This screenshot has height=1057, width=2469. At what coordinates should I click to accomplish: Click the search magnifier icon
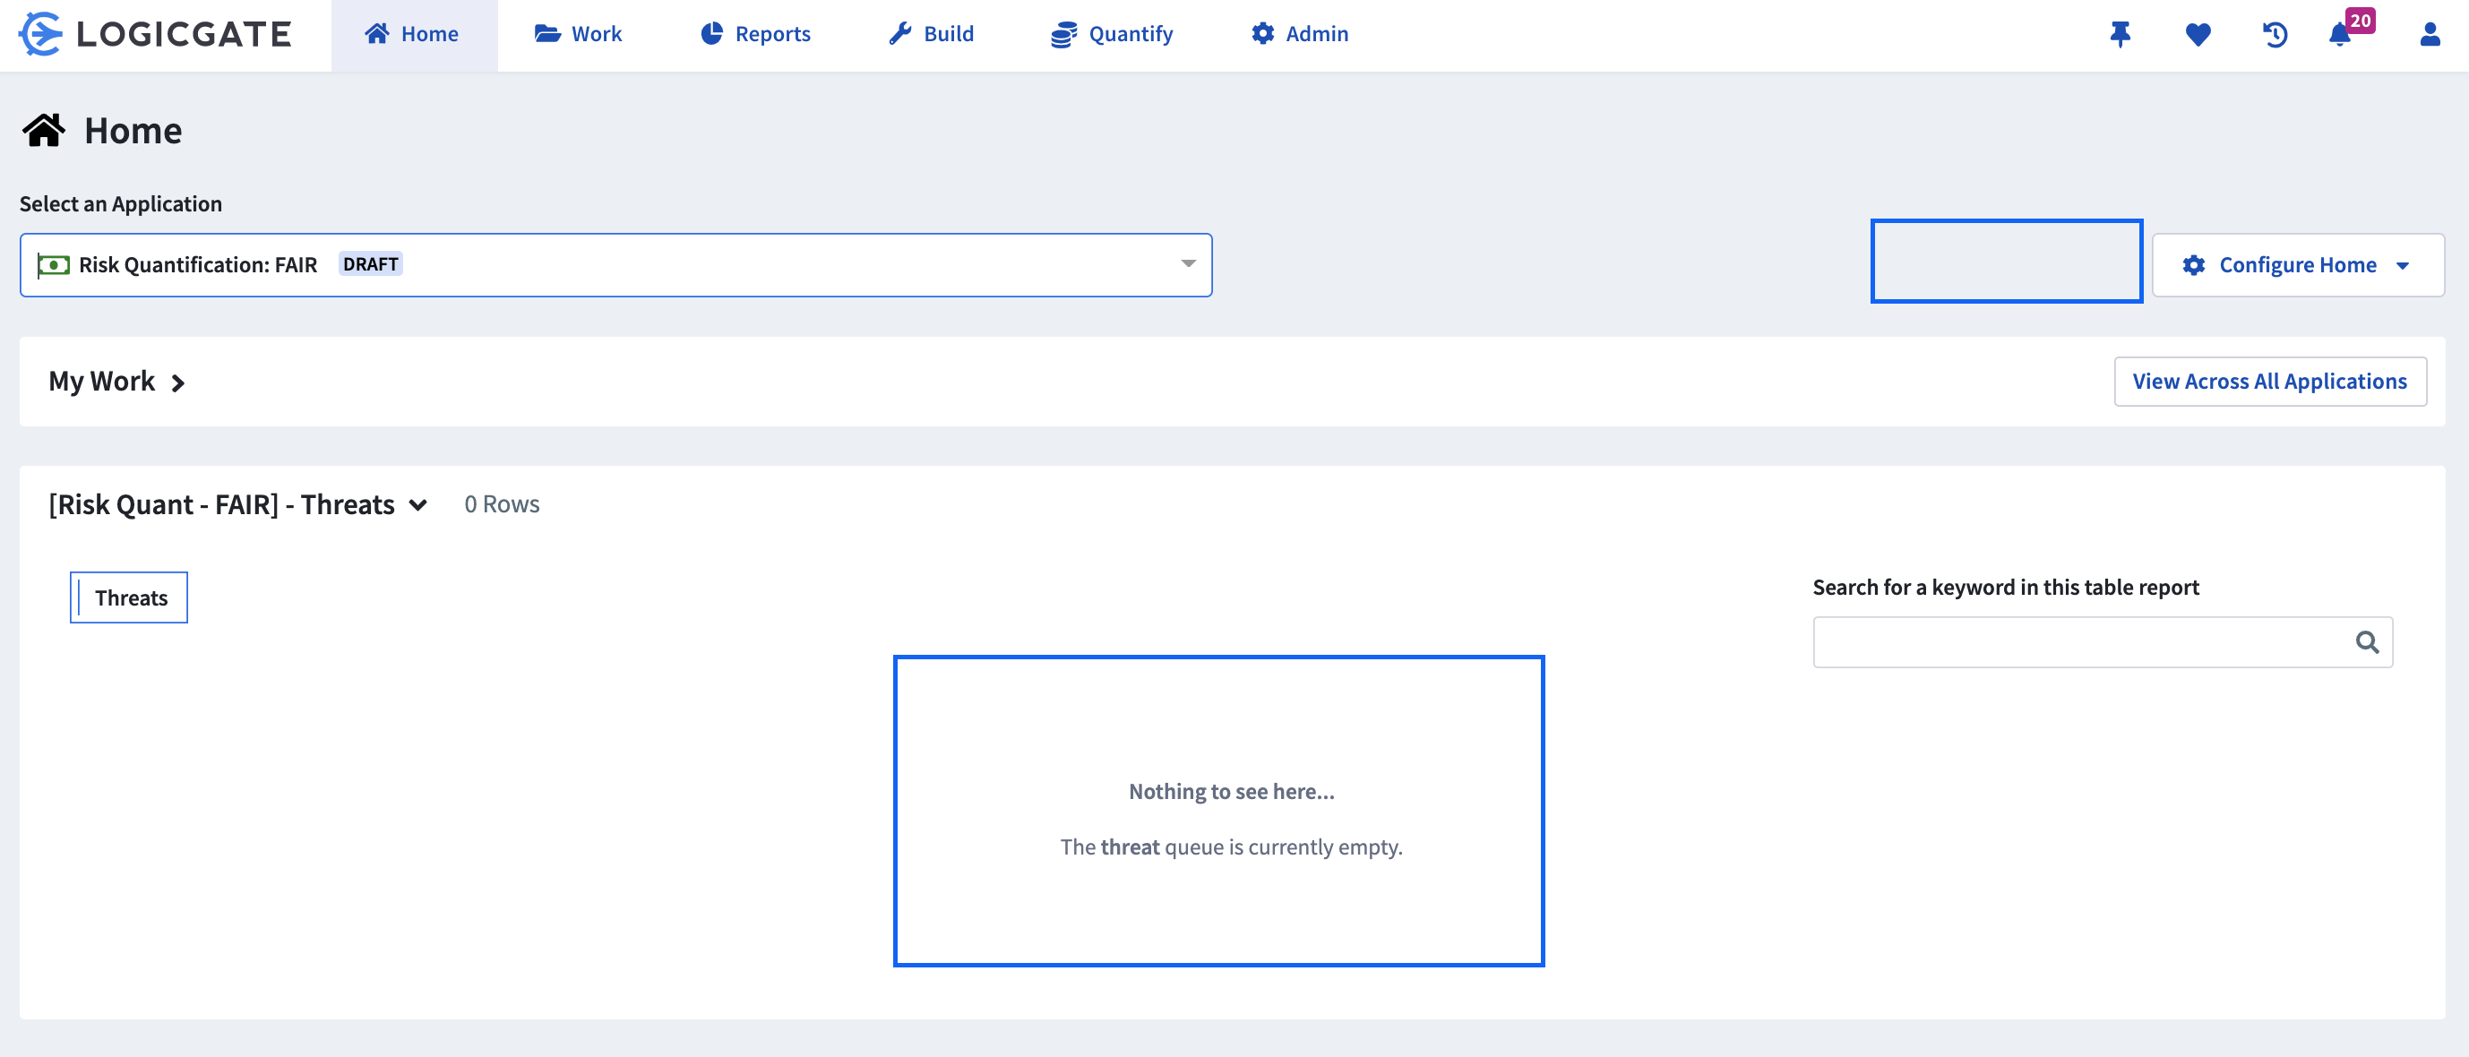click(x=2367, y=642)
